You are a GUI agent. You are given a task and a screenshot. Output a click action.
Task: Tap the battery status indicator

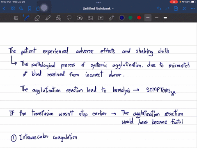tap(193, 2)
